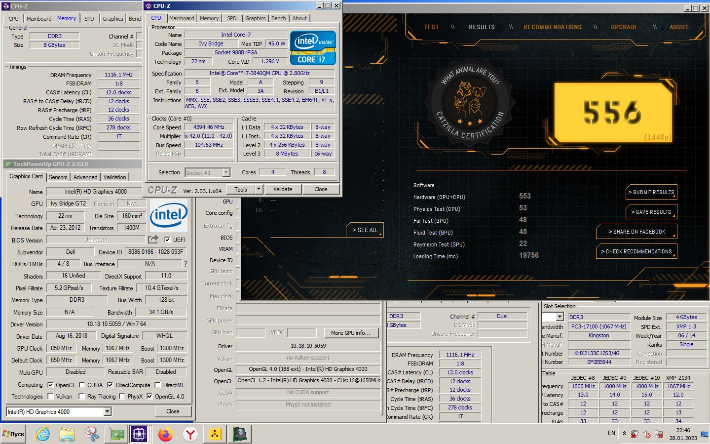Click the Bus Interface question mark help

click(186, 264)
